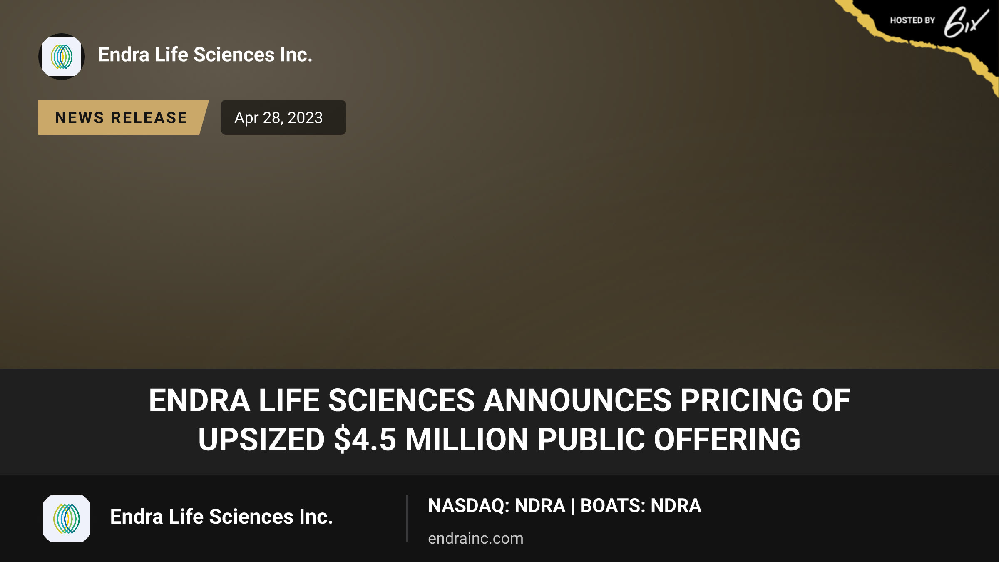The height and width of the screenshot is (562, 999).
Task: Click the top Endra Life Sciences Inc. title
Action: 205,55
